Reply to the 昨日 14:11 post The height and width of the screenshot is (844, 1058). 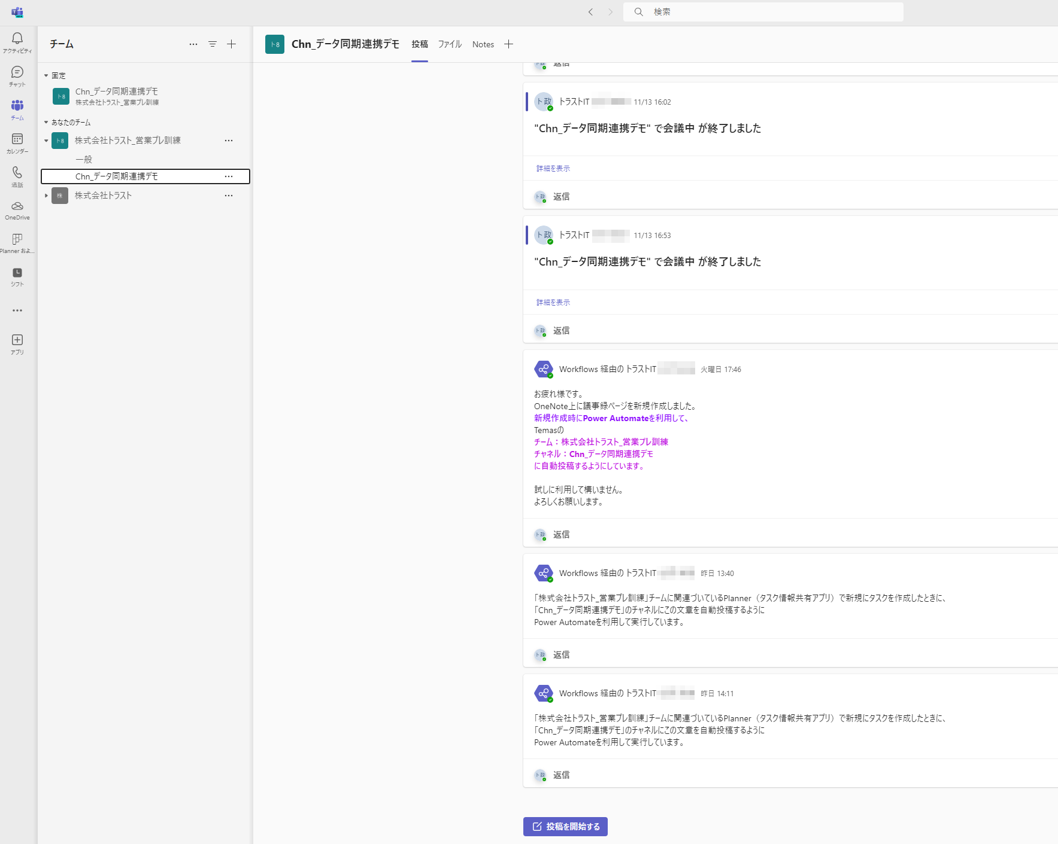(561, 775)
